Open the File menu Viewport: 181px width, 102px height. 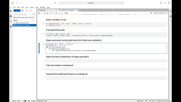click(x=14, y=7)
